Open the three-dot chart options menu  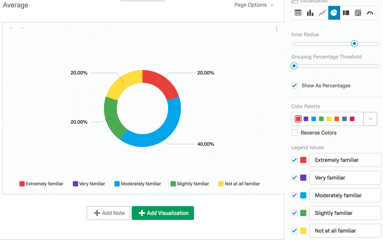[x=276, y=29]
